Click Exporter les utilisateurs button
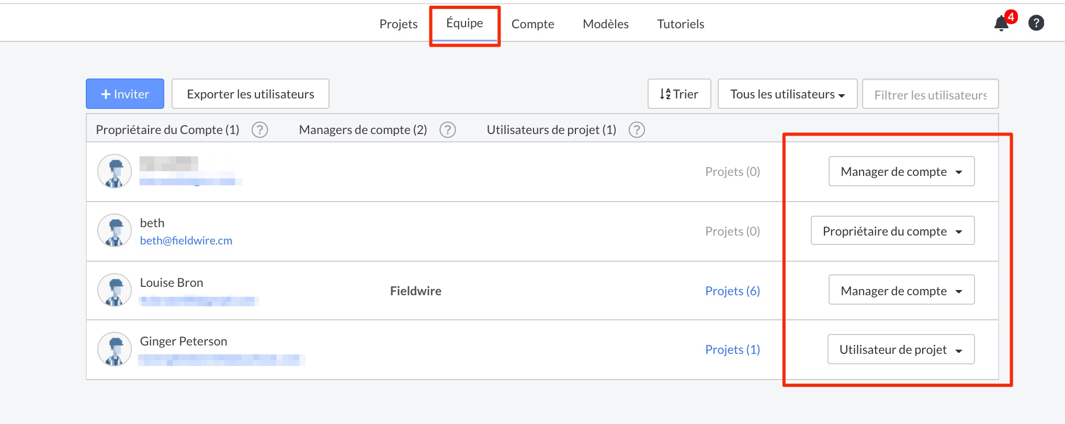Image resolution: width=1065 pixels, height=424 pixels. pos(251,94)
